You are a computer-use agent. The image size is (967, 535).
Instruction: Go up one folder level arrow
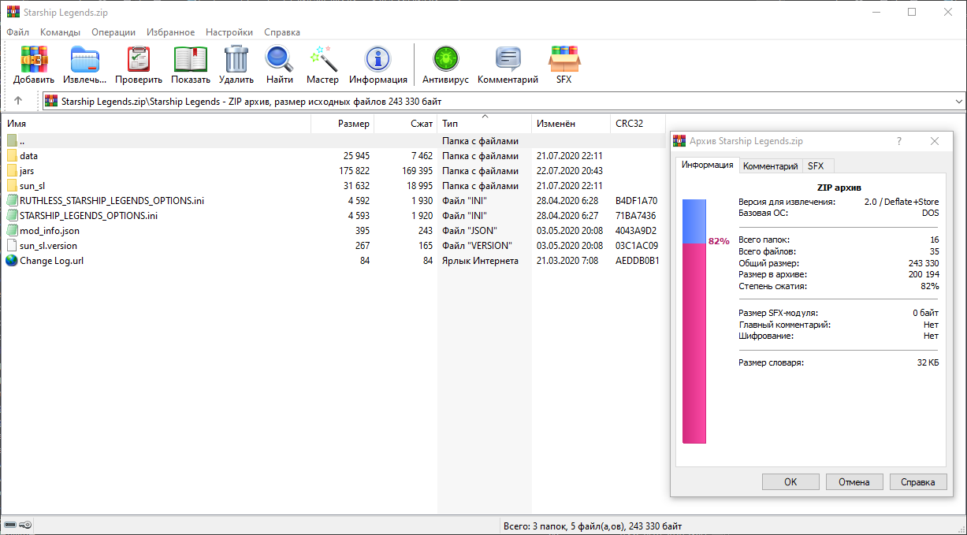pos(18,101)
